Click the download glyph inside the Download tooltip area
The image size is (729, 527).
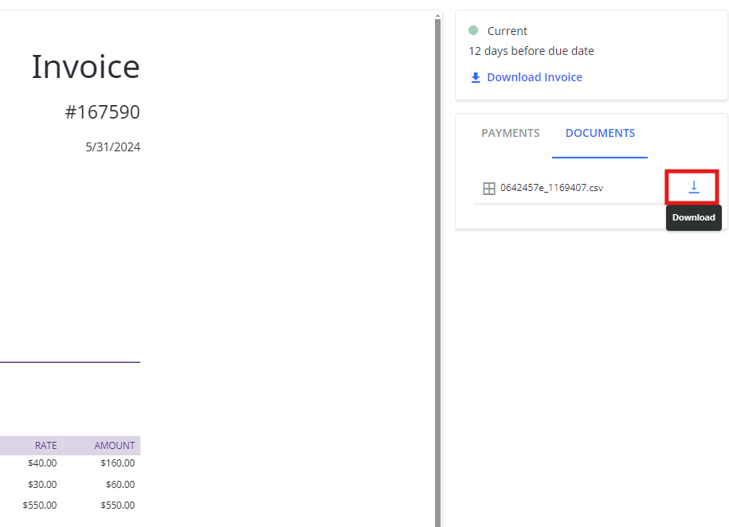[x=692, y=187]
